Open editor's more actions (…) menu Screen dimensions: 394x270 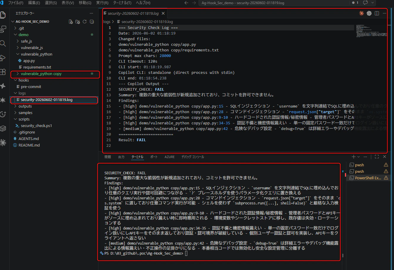tap(385, 13)
